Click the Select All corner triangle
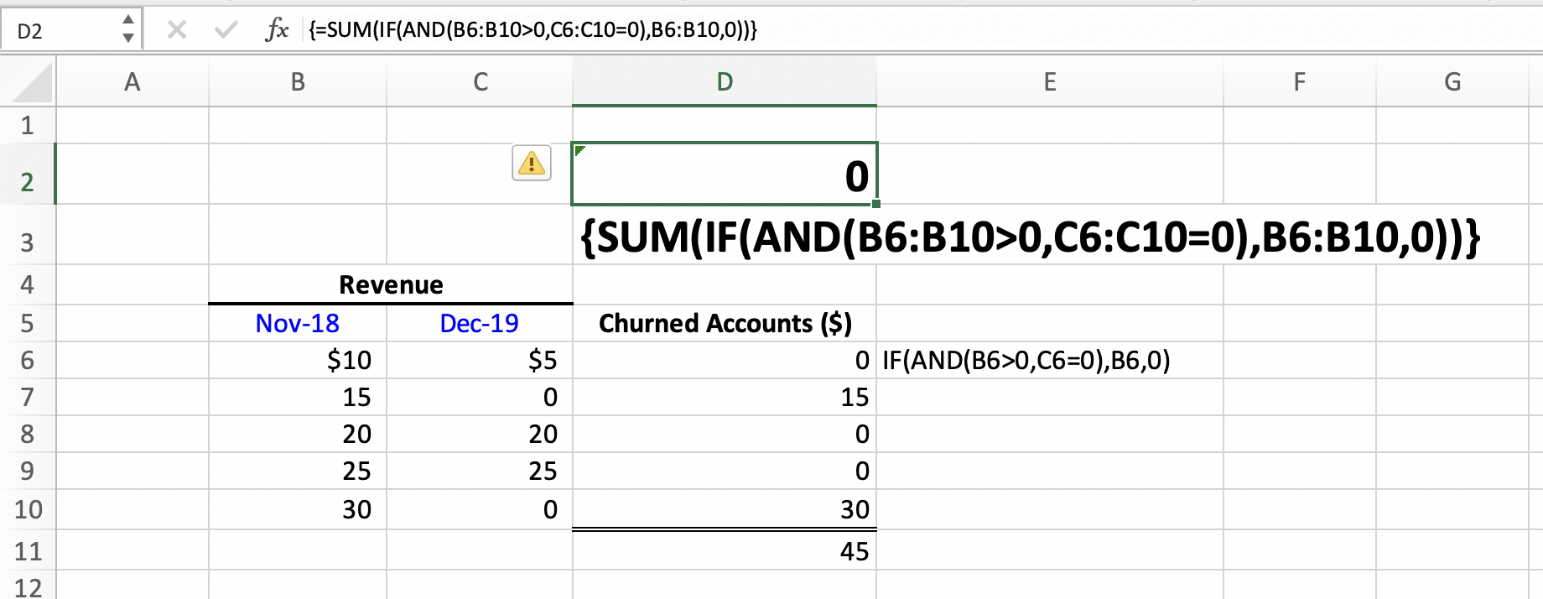 tap(32, 84)
